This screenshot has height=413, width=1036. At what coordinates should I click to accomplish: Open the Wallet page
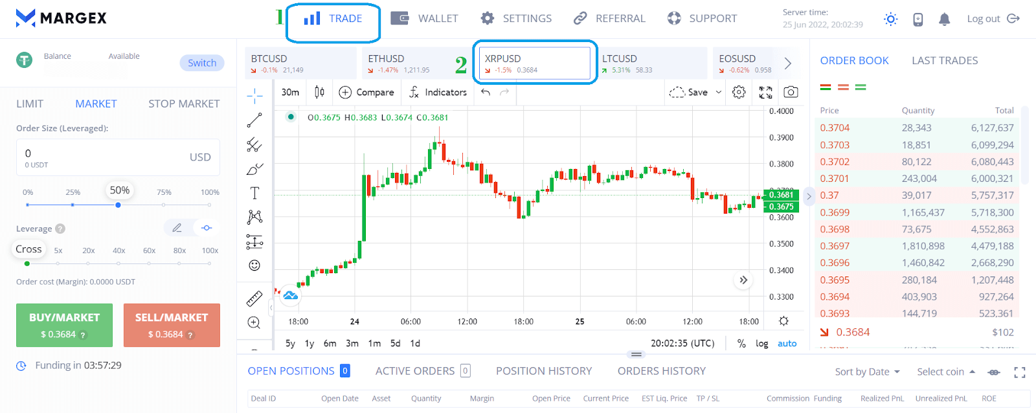point(425,19)
